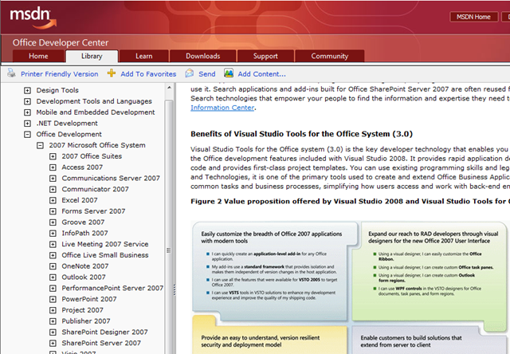Collapse the 2007 Microsoft Office System node
The image size is (510, 354).
click(x=41, y=146)
